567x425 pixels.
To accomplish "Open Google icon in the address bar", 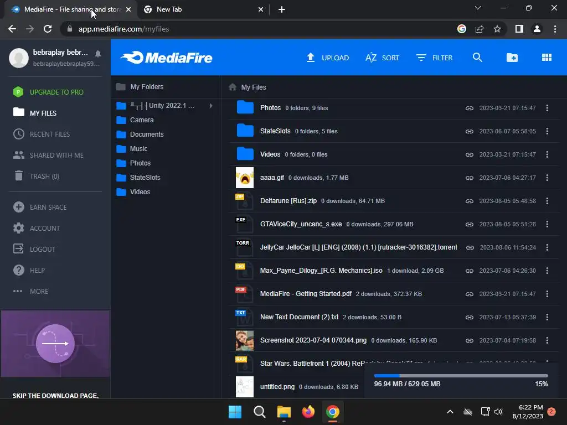I will pos(462,29).
